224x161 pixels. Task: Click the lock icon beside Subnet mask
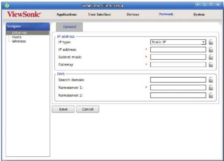point(211,57)
